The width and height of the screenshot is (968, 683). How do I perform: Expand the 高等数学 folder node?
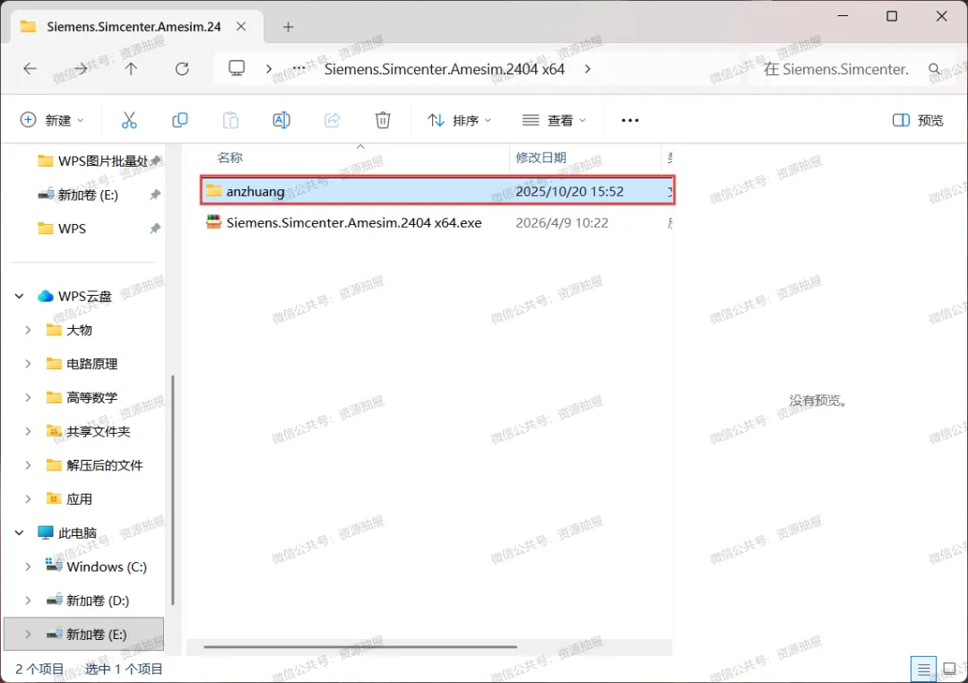coord(28,398)
